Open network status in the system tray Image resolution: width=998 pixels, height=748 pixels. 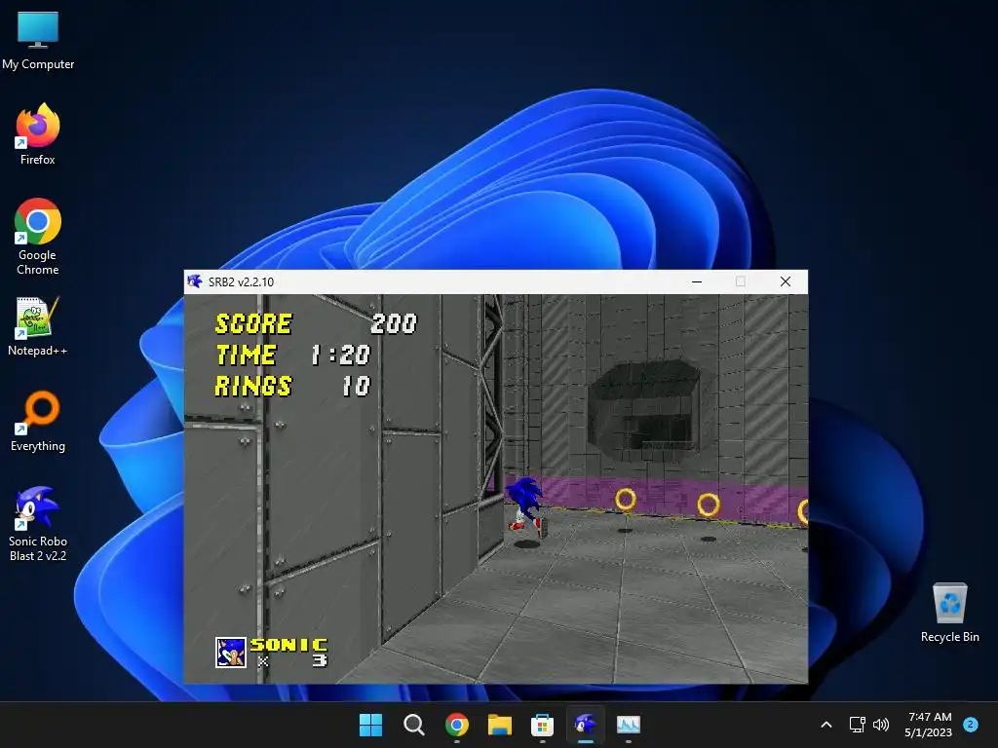coord(858,725)
